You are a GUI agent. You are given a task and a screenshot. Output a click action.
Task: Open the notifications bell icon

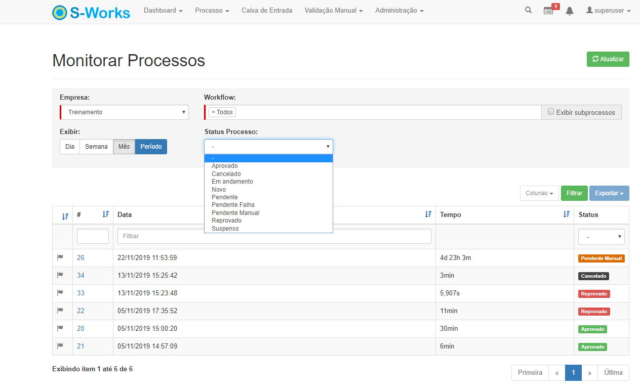[570, 11]
